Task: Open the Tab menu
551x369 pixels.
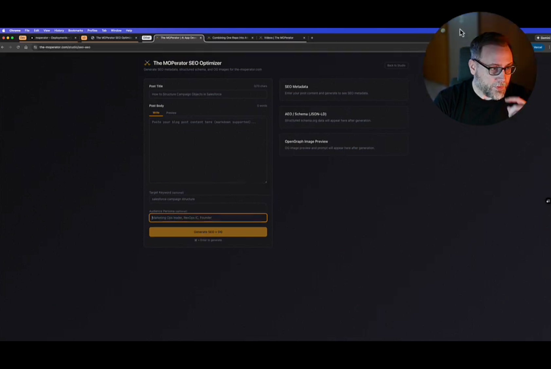Action: click(104, 30)
